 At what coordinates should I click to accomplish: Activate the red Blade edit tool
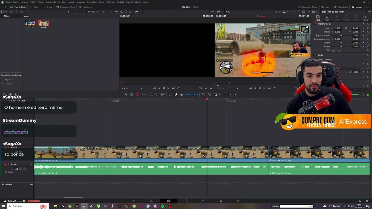[138, 94]
